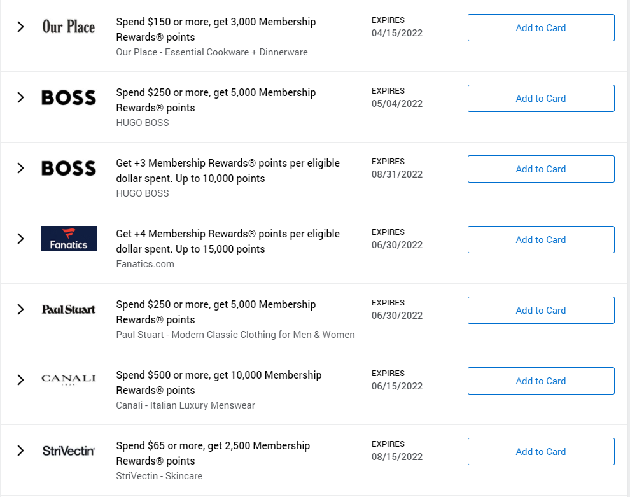Expand the Fanatics.com offer chevron
This screenshot has height=497, width=630.
tap(20, 239)
